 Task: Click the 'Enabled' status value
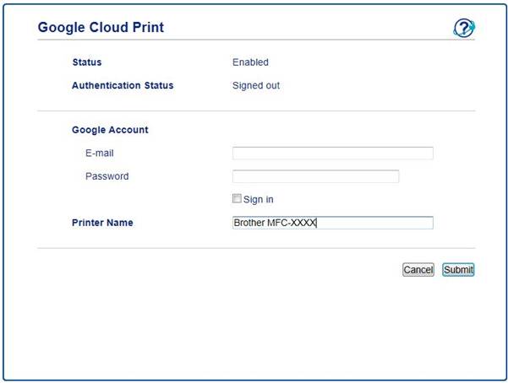250,62
